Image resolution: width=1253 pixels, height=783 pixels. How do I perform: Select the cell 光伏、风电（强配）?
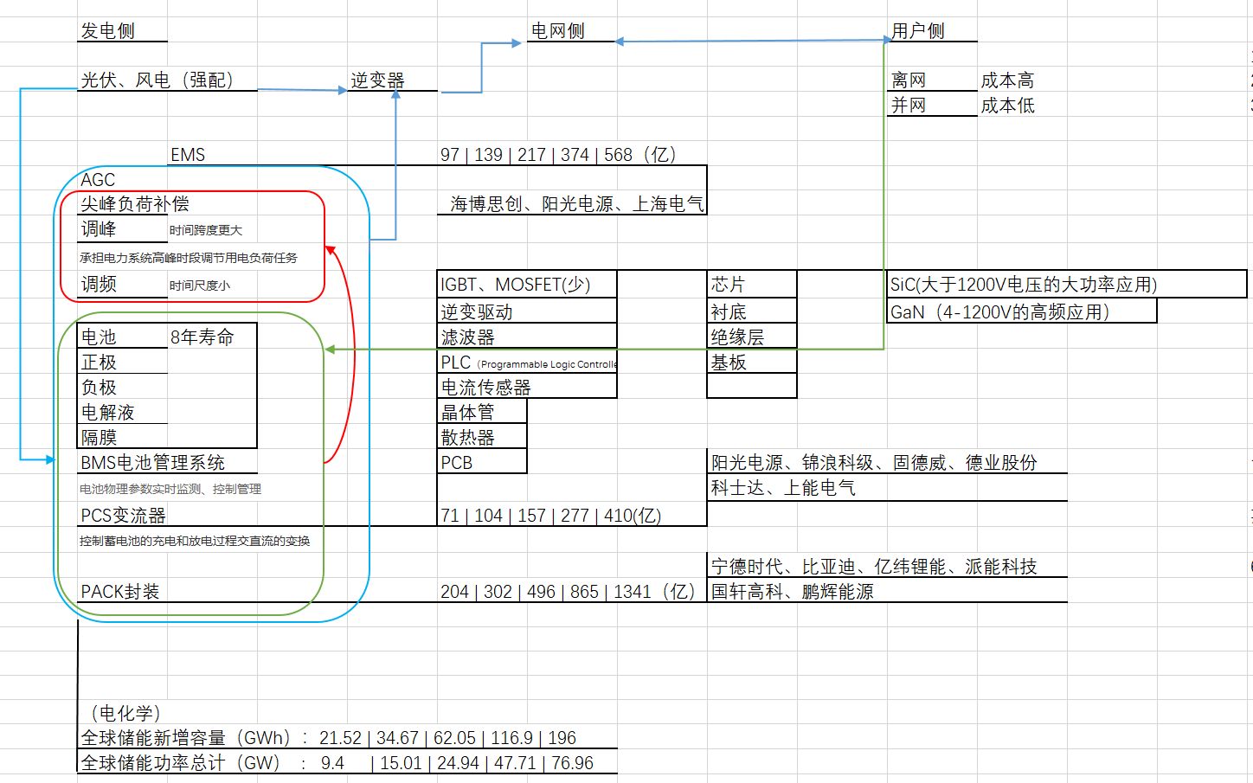tap(157, 80)
